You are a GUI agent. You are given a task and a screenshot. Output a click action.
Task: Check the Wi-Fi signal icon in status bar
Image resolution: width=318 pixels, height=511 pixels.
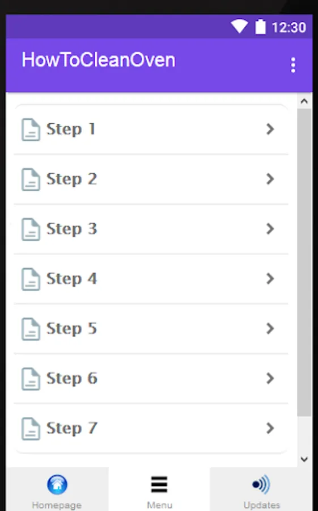pos(240,26)
